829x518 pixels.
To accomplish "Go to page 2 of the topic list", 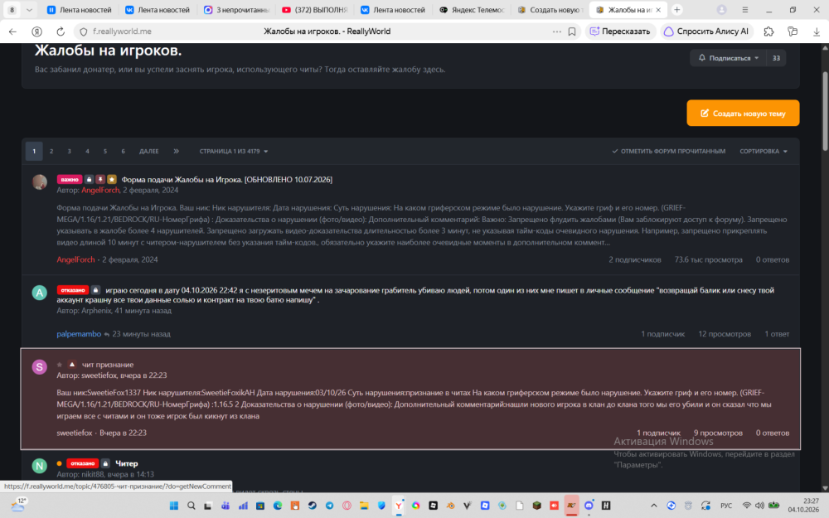I will pyautogui.click(x=51, y=151).
